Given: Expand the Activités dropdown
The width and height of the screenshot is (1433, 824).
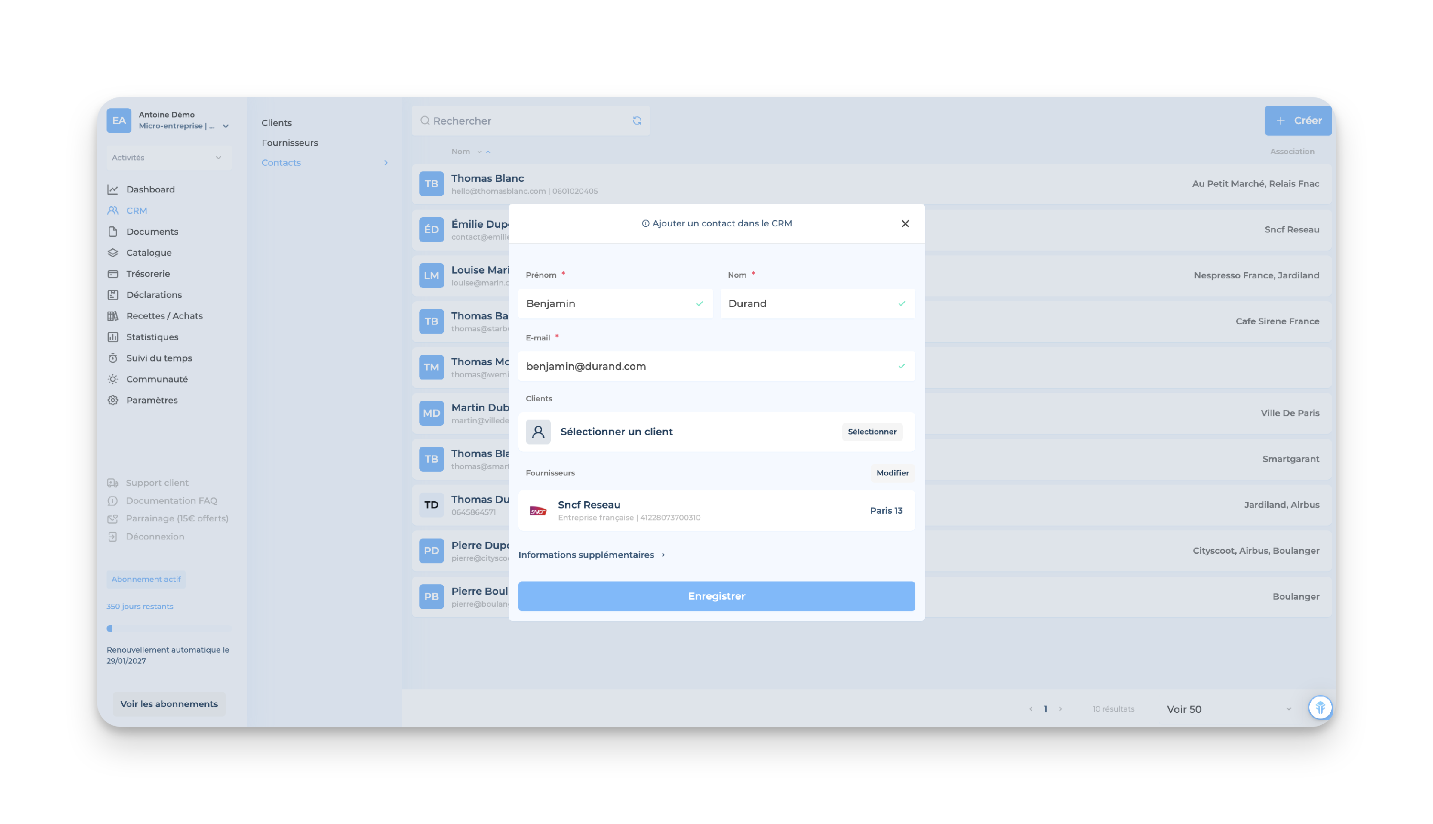Looking at the screenshot, I should pos(168,158).
